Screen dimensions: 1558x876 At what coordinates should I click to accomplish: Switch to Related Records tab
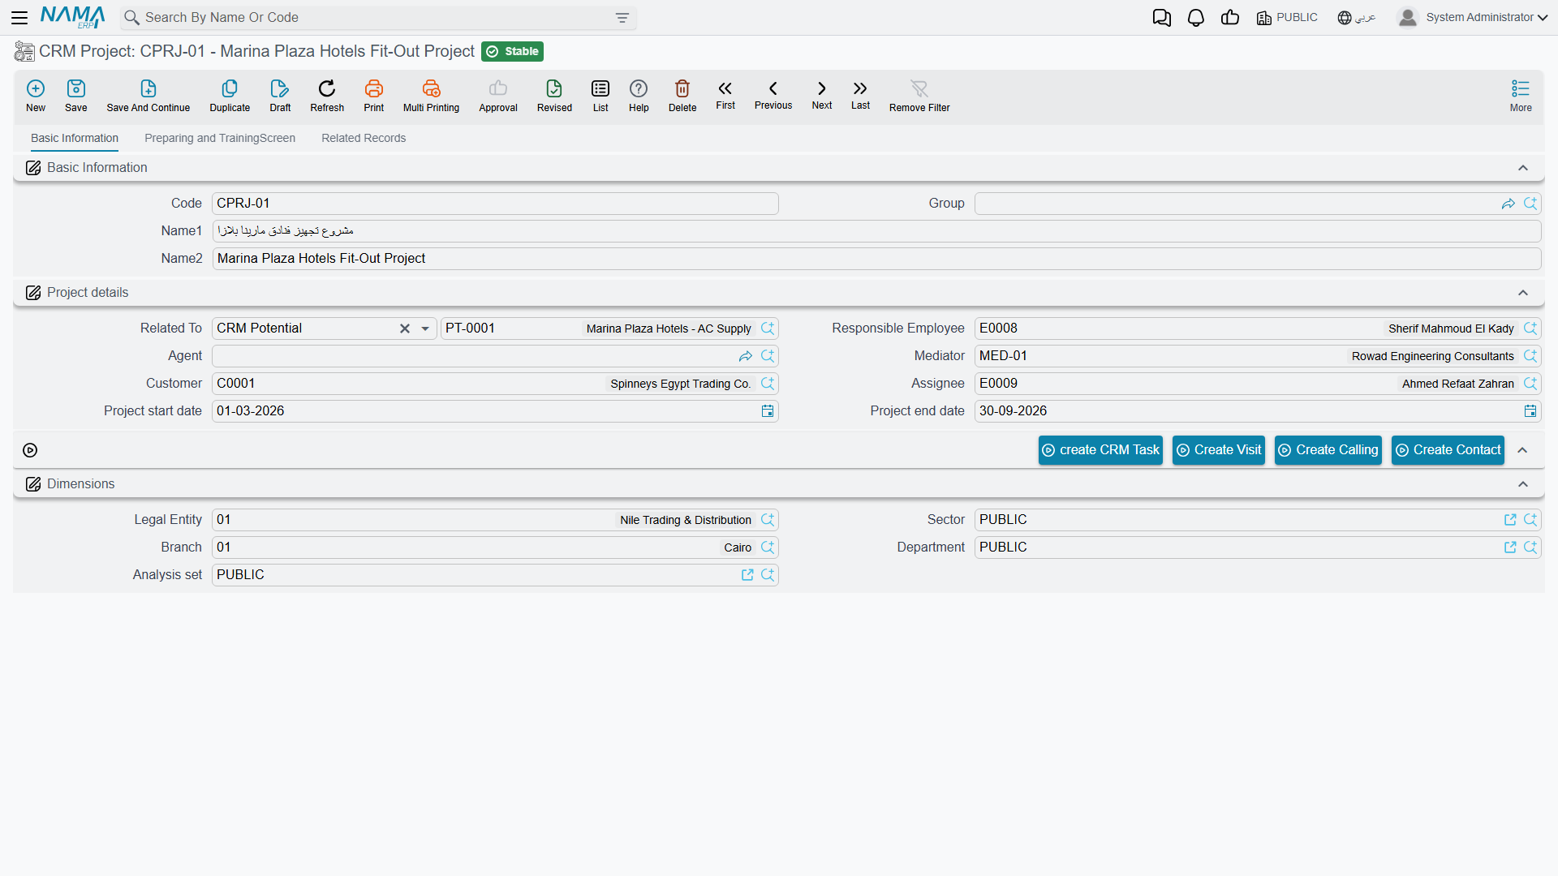[x=364, y=138]
